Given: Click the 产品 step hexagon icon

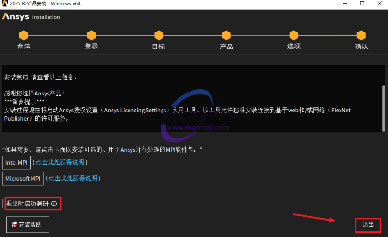Looking at the screenshot, I should pos(226,35).
